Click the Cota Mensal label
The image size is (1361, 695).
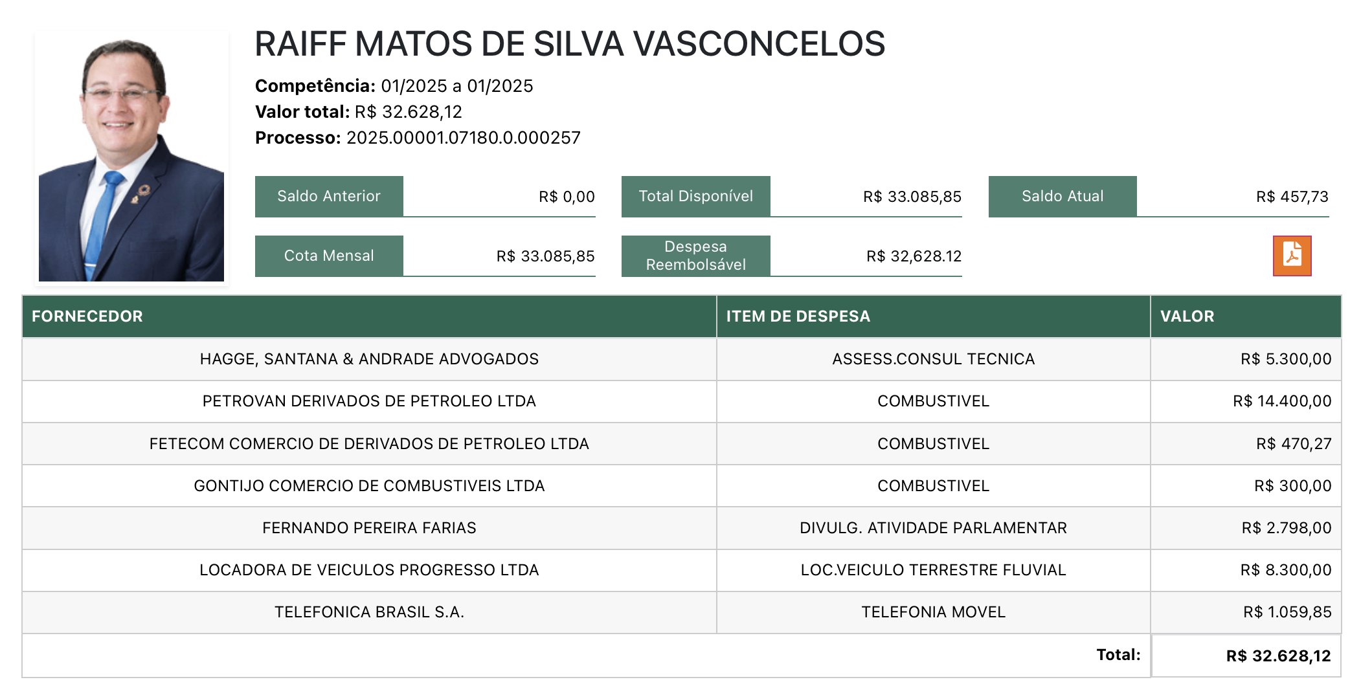[x=329, y=256]
